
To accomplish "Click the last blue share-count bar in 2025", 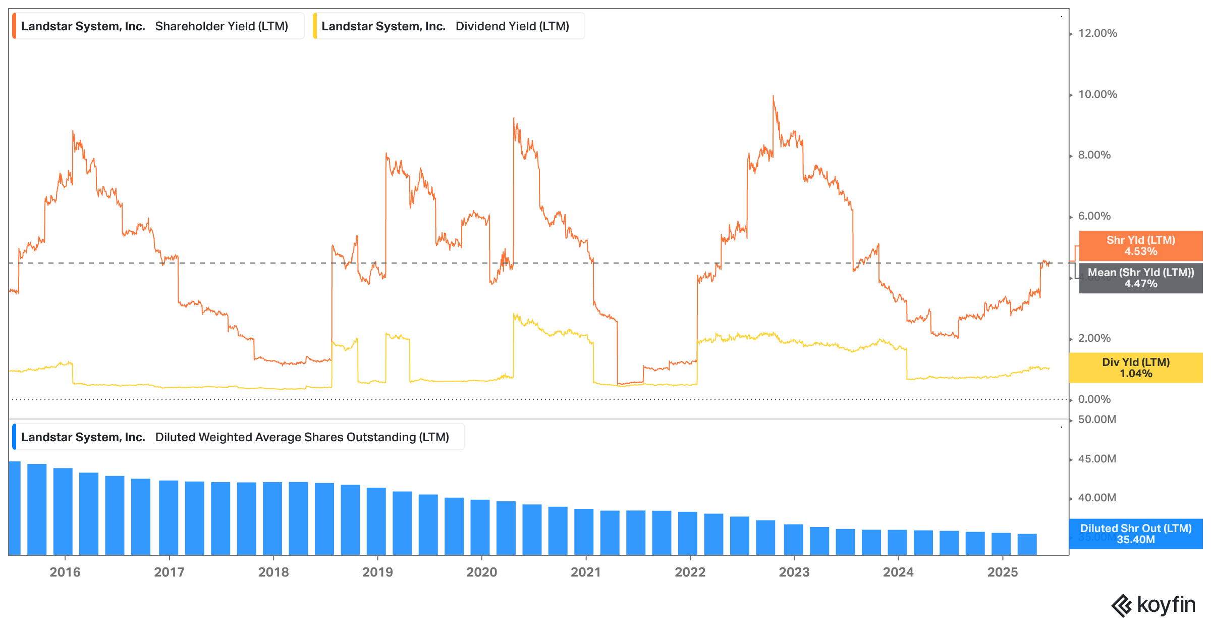I will [1027, 544].
